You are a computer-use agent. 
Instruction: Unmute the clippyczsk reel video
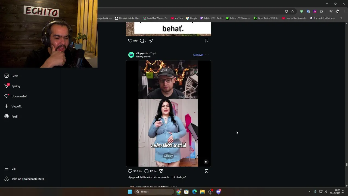(x=206, y=162)
